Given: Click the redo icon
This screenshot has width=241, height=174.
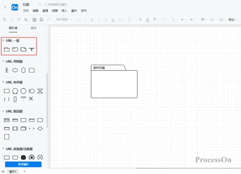Looking at the screenshot, I should click(12, 20).
